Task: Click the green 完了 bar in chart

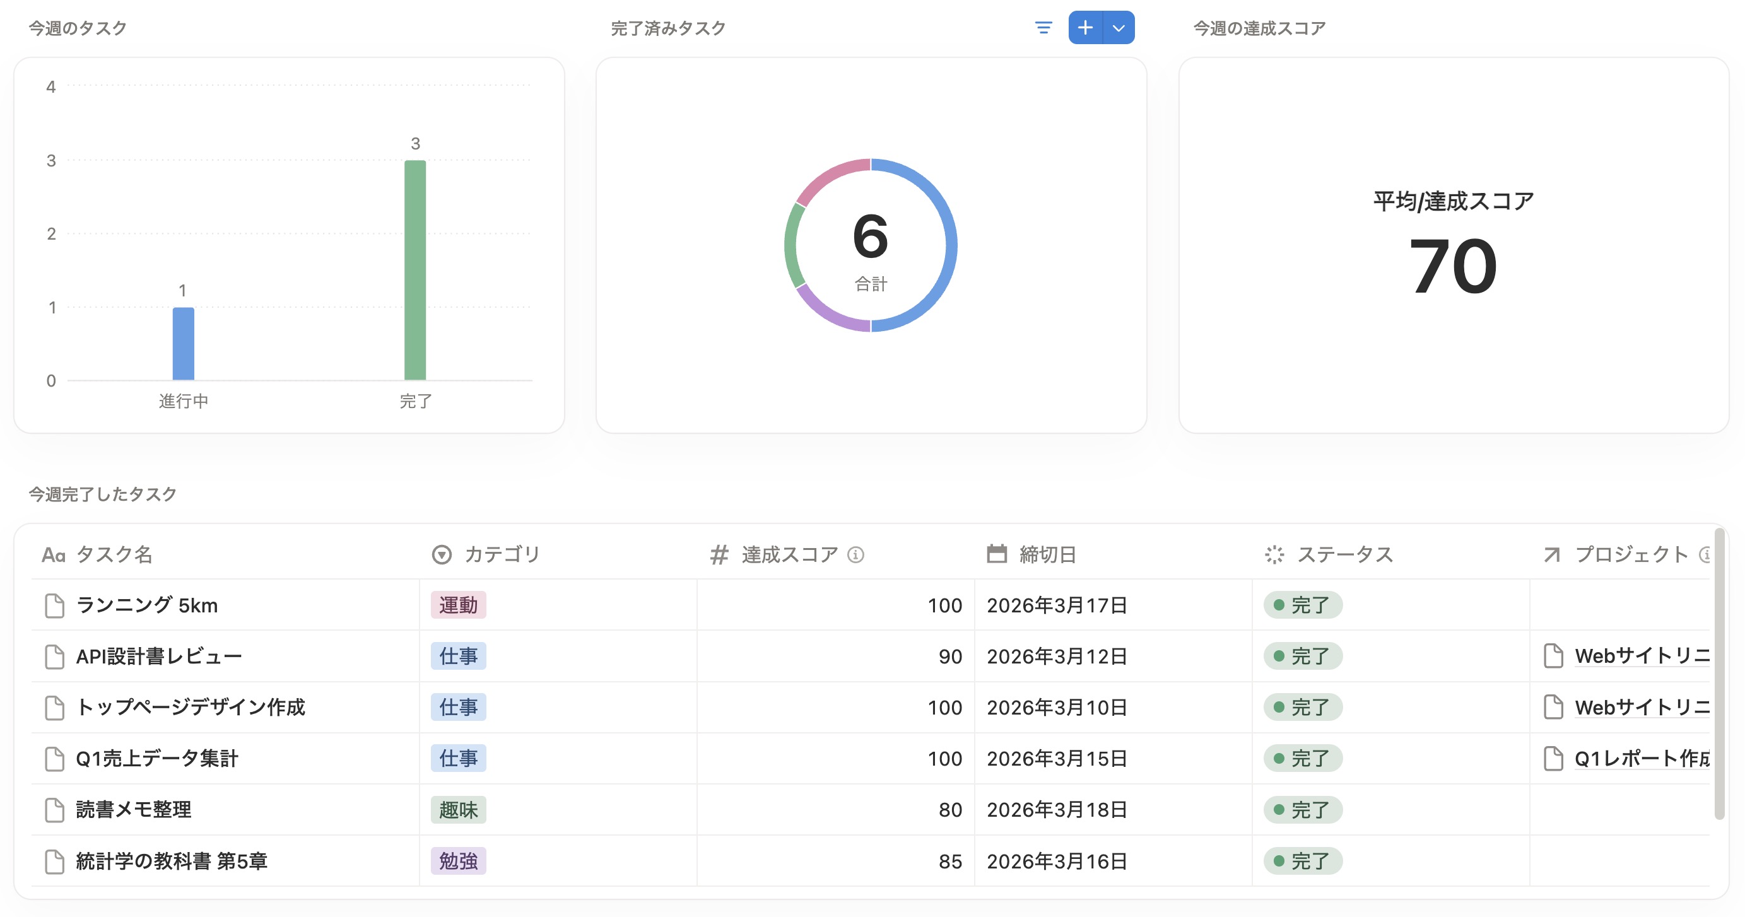Action: pos(414,270)
